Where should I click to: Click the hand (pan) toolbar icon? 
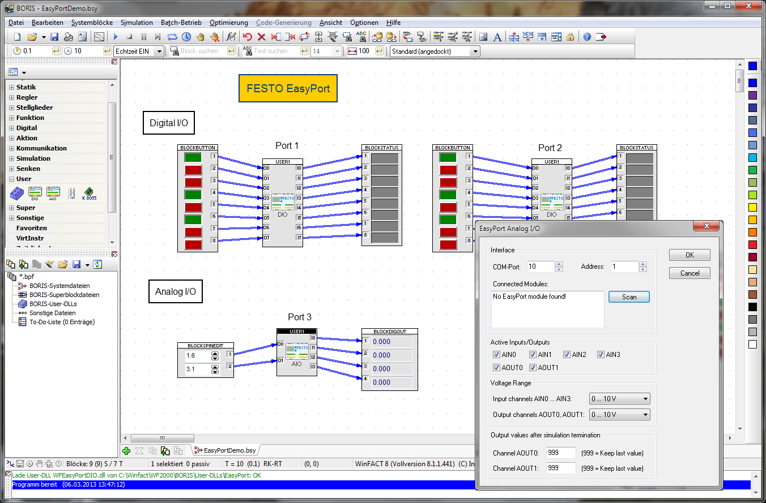click(x=201, y=37)
